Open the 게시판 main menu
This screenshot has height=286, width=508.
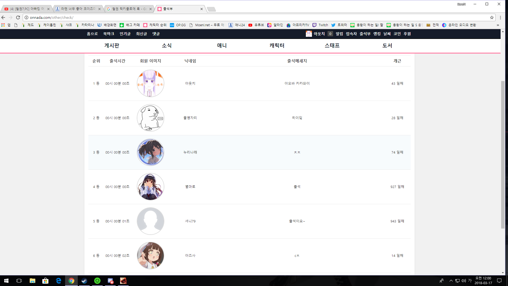click(x=112, y=46)
